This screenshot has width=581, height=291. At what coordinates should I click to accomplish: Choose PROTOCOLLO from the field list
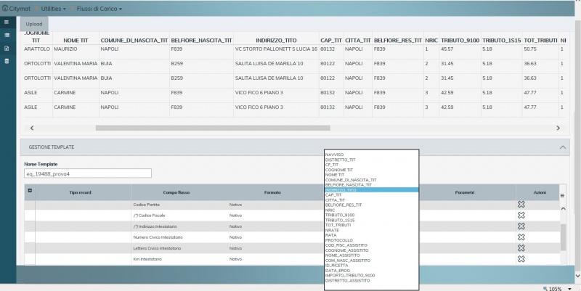coord(340,239)
